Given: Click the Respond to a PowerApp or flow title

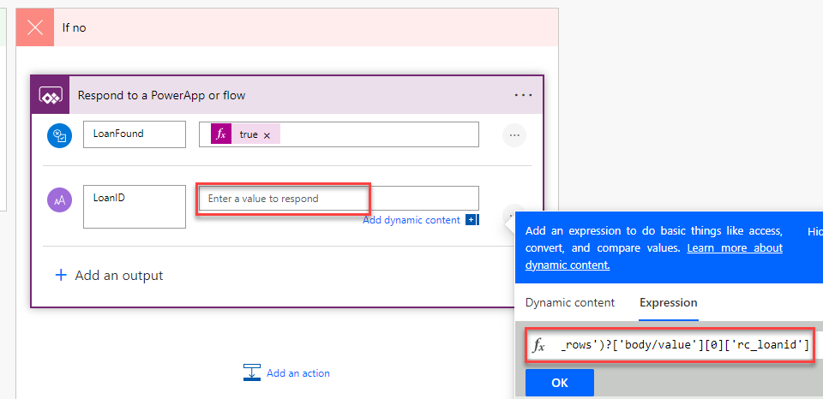Looking at the screenshot, I should (x=162, y=95).
